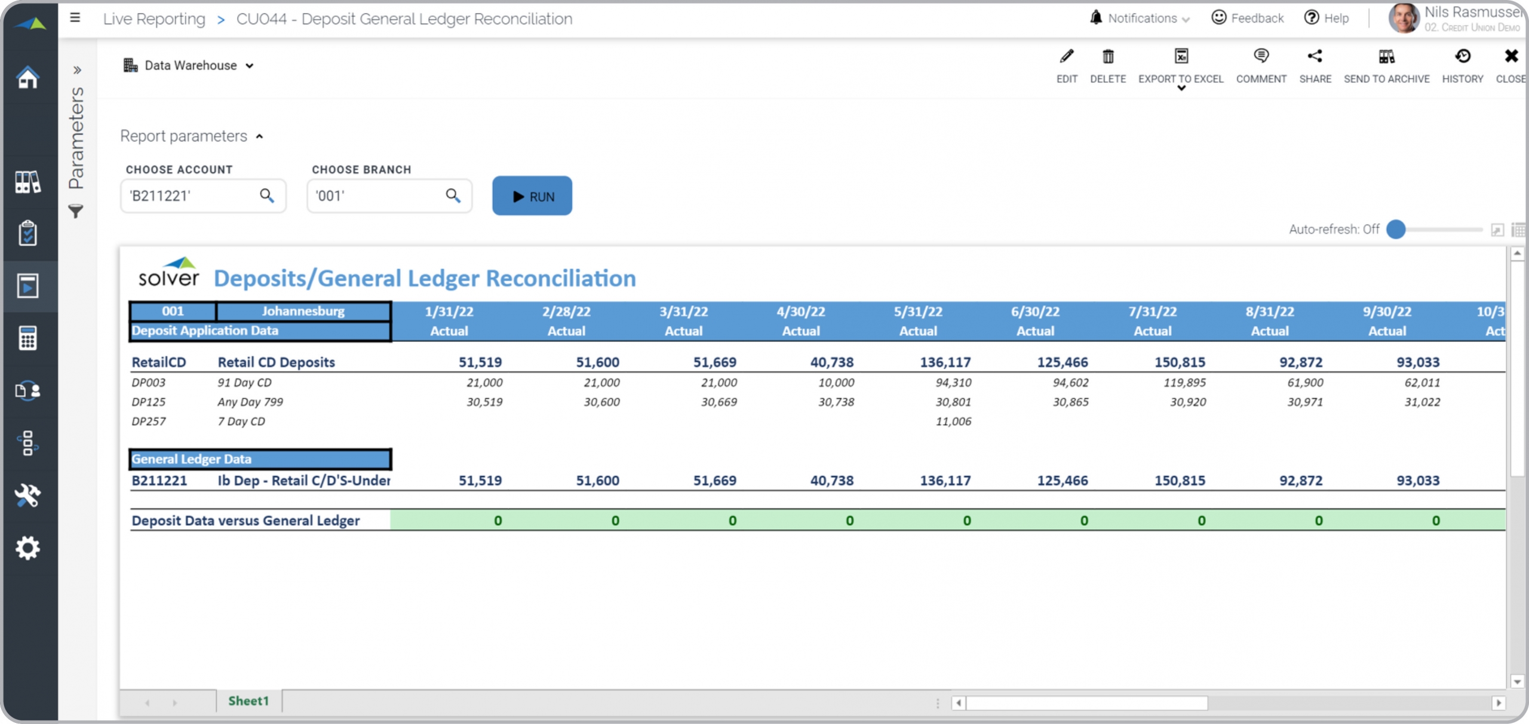Select the Sheet1 tab
This screenshot has width=1529, height=724.
(x=248, y=701)
